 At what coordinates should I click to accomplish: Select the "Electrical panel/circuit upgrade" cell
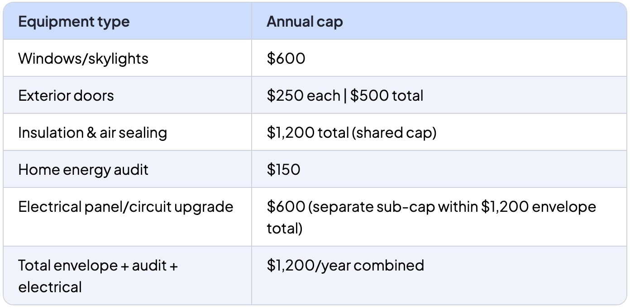click(126, 207)
